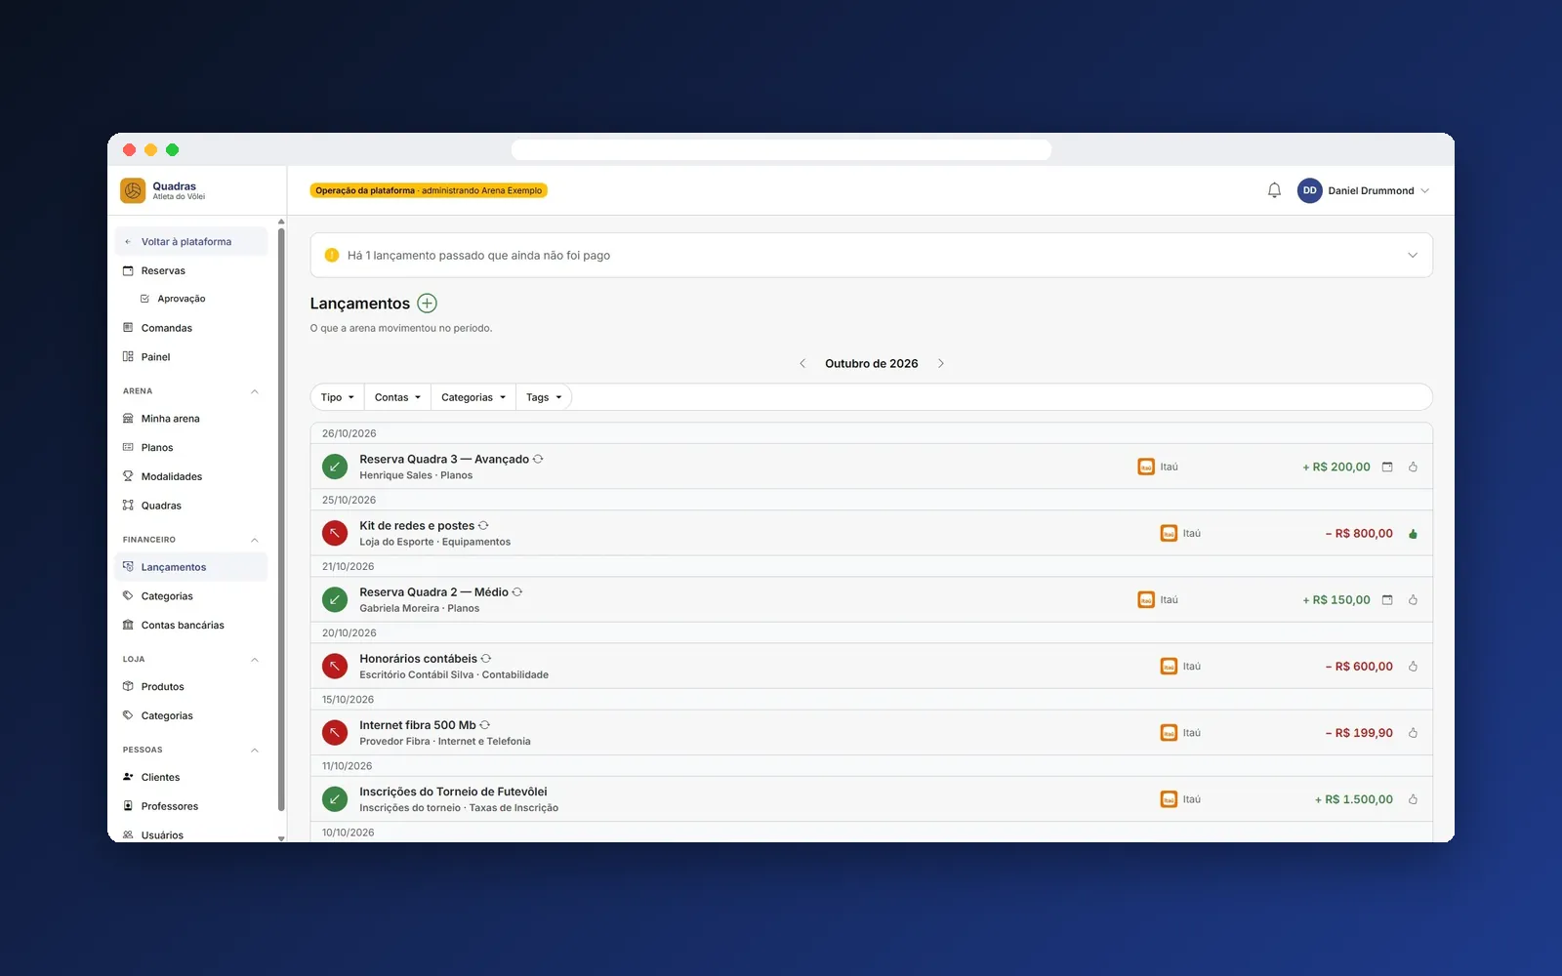Viewport: 1562px width, 976px height.
Task: Click the Itaú bank icon on the Internet fibra row
Action: [x=1169, y=733]
